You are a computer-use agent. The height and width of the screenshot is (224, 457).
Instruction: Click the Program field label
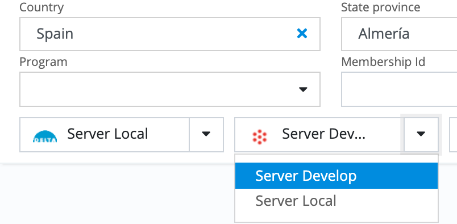pos(43,62)
